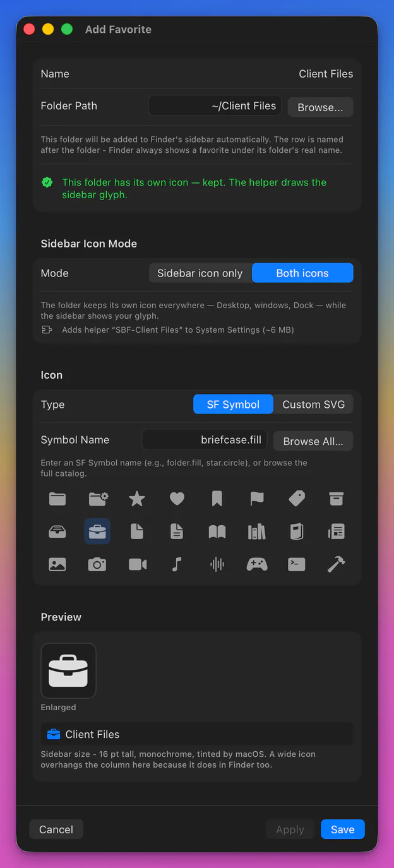The image size is (394, 868).
Task: Click the green checkmark seal icon
Action: pyautogui.click(x=47, y=182)
